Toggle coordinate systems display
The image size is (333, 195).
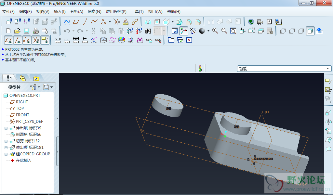click(x=36, y=40)
